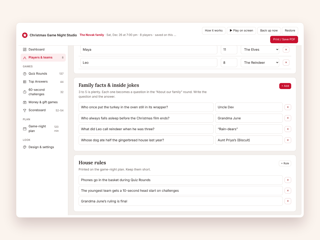This screenshot has height=240, width=320.
Task: Click the Family facts & inside jokes heading
Action: [109, 85]
